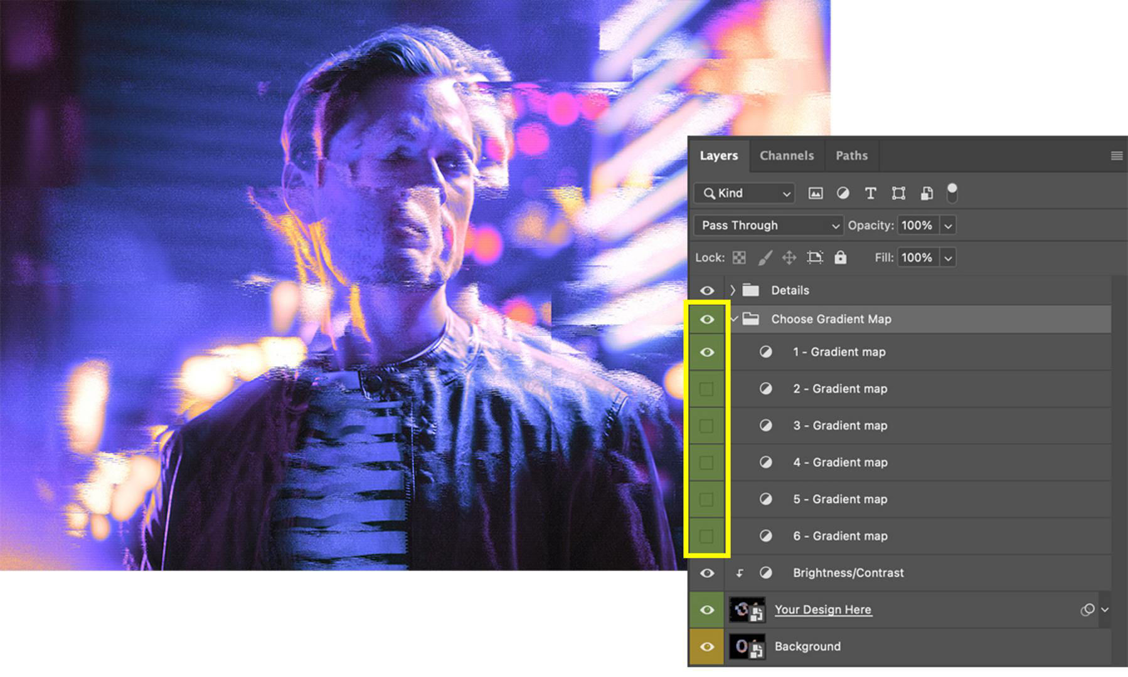The image size is (1128, 677).
Task: Open the 1 - Gradient map adjustment icon
Action: [765, 352]
